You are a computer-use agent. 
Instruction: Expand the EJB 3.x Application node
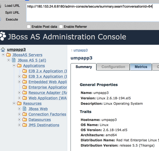[19, 77]
